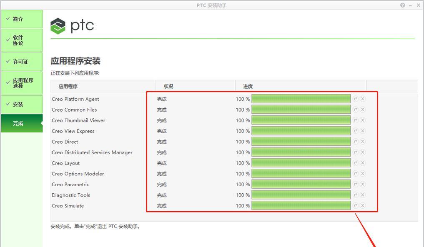
Task: Click the retry icon for Creo Platform Agent
Action: coord(356,99)
